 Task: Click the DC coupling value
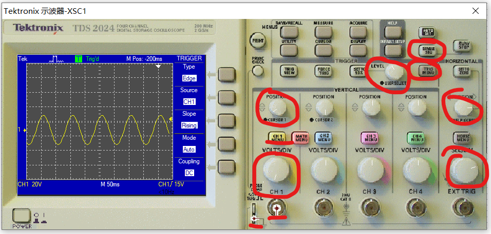point(189,173)
